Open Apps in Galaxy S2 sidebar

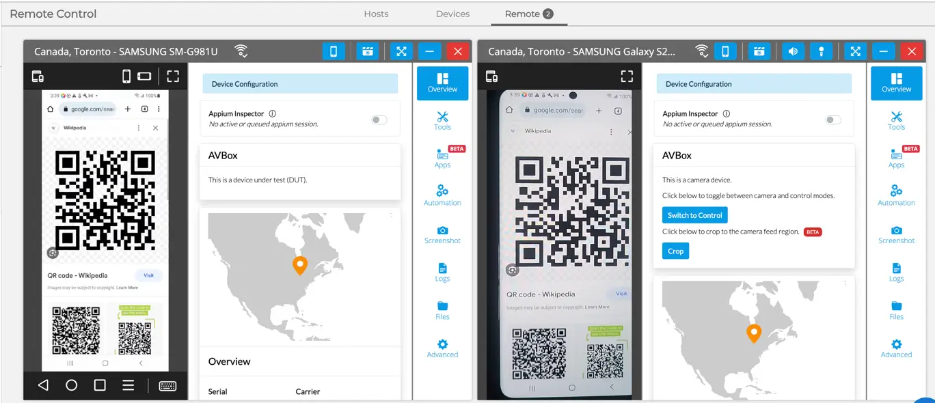(x=897, y=158)
